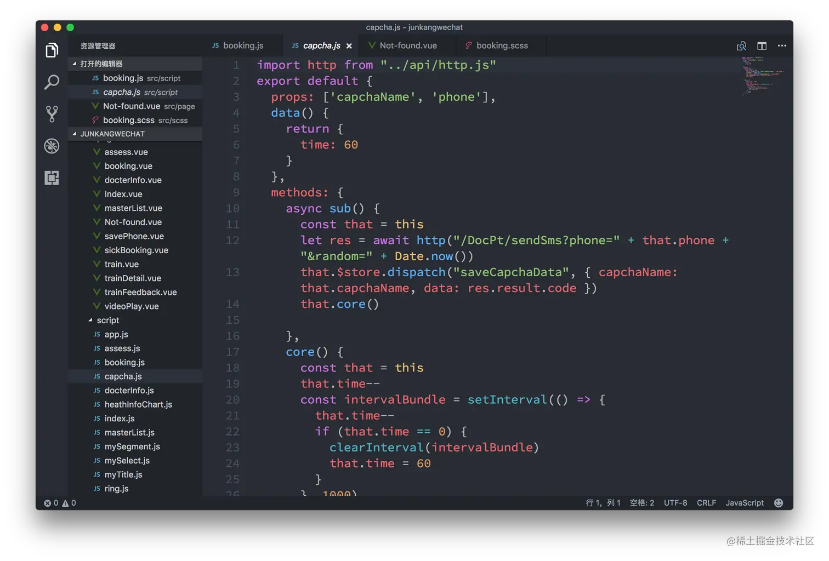Open masterList.vue from the file tree
829x561 pixels.
coord(135,208)
